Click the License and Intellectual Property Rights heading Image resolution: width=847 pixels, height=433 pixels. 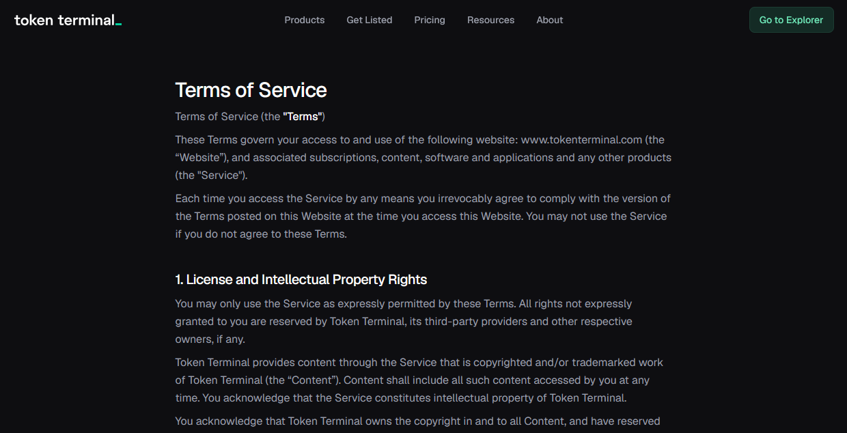point(301,279)
